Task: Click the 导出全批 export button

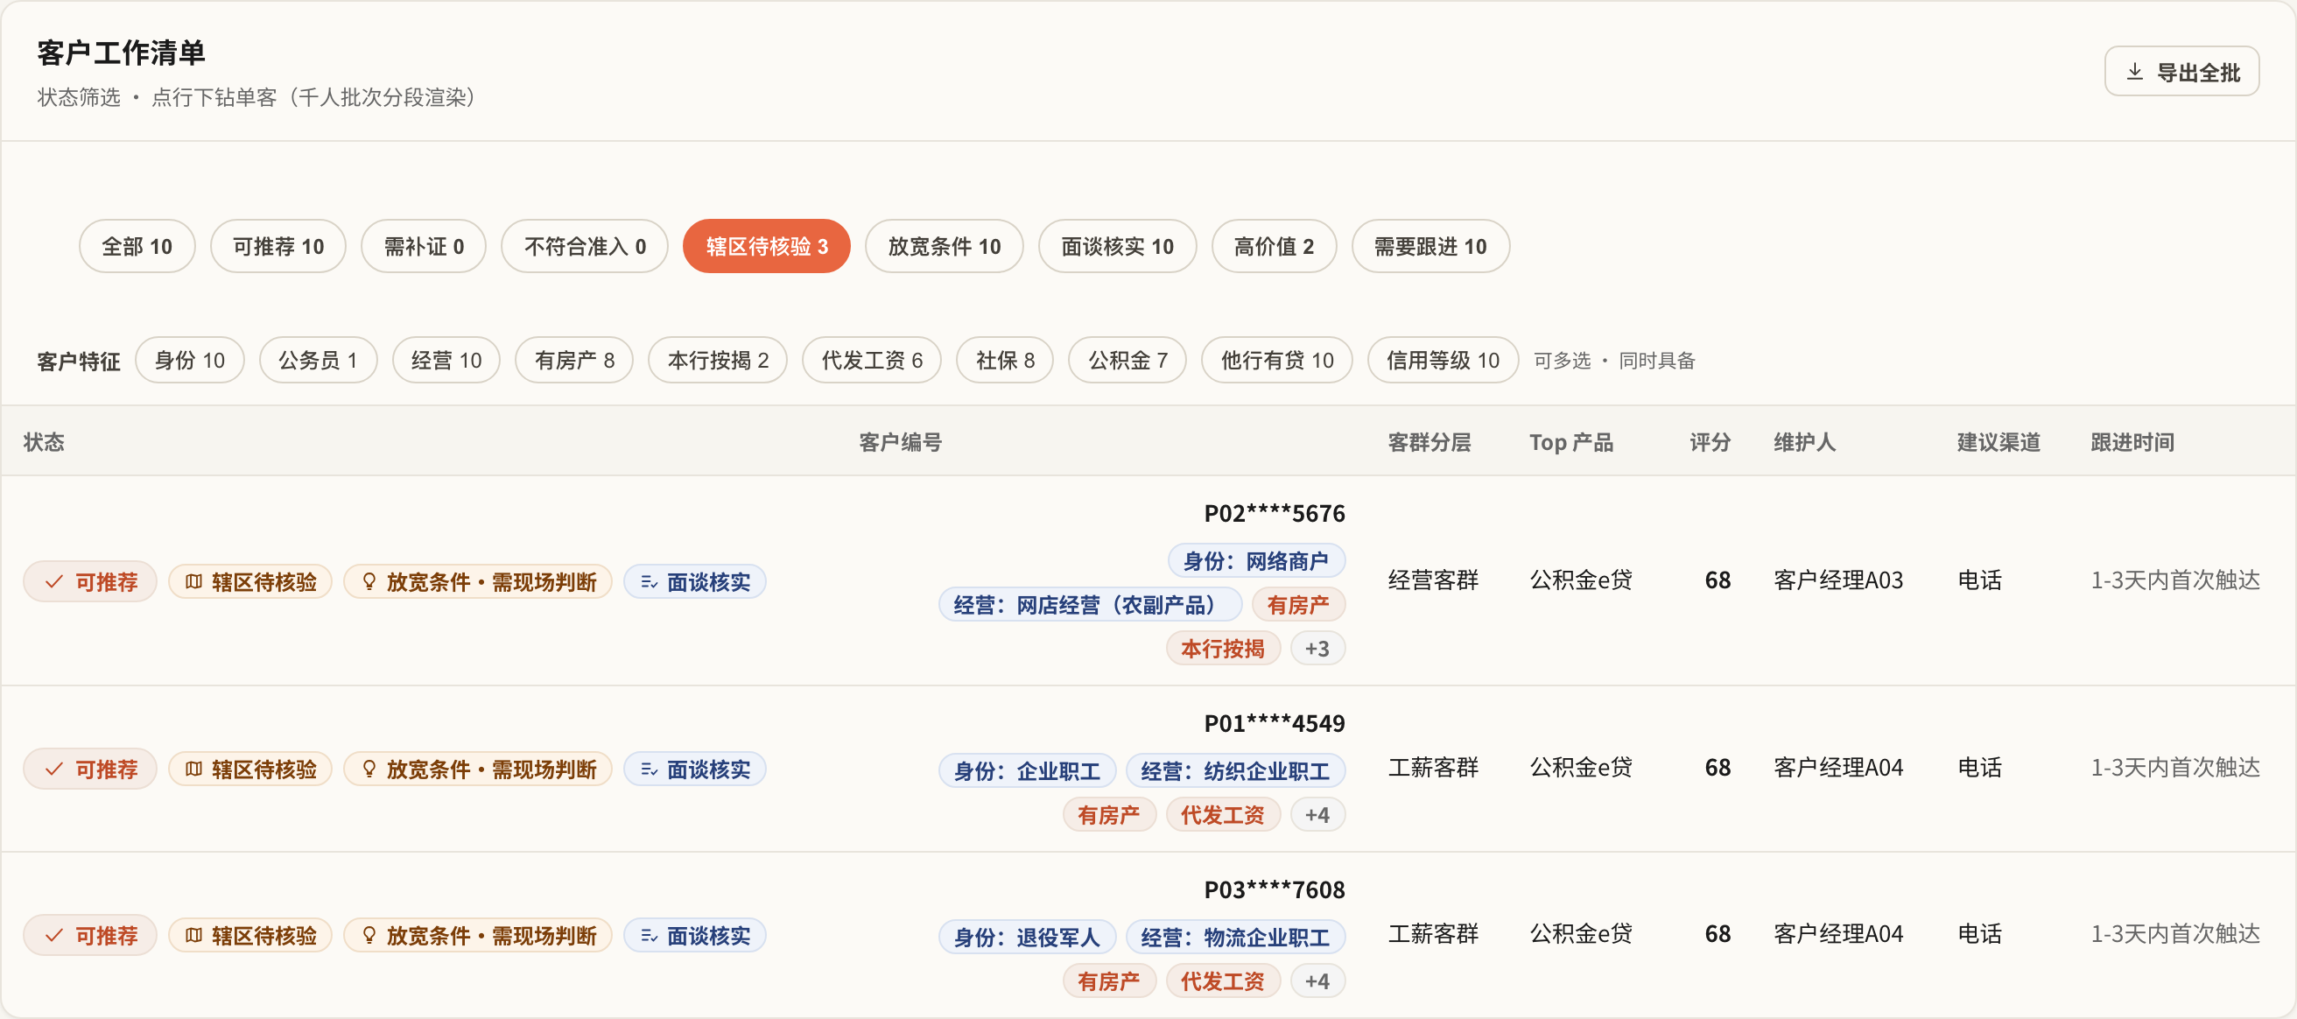Action: pos(2181,71)
